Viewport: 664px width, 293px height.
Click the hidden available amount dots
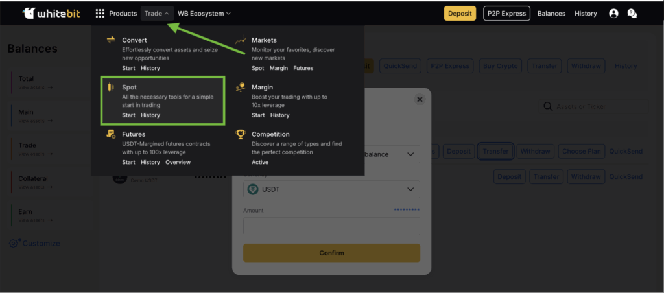[407, 209]
